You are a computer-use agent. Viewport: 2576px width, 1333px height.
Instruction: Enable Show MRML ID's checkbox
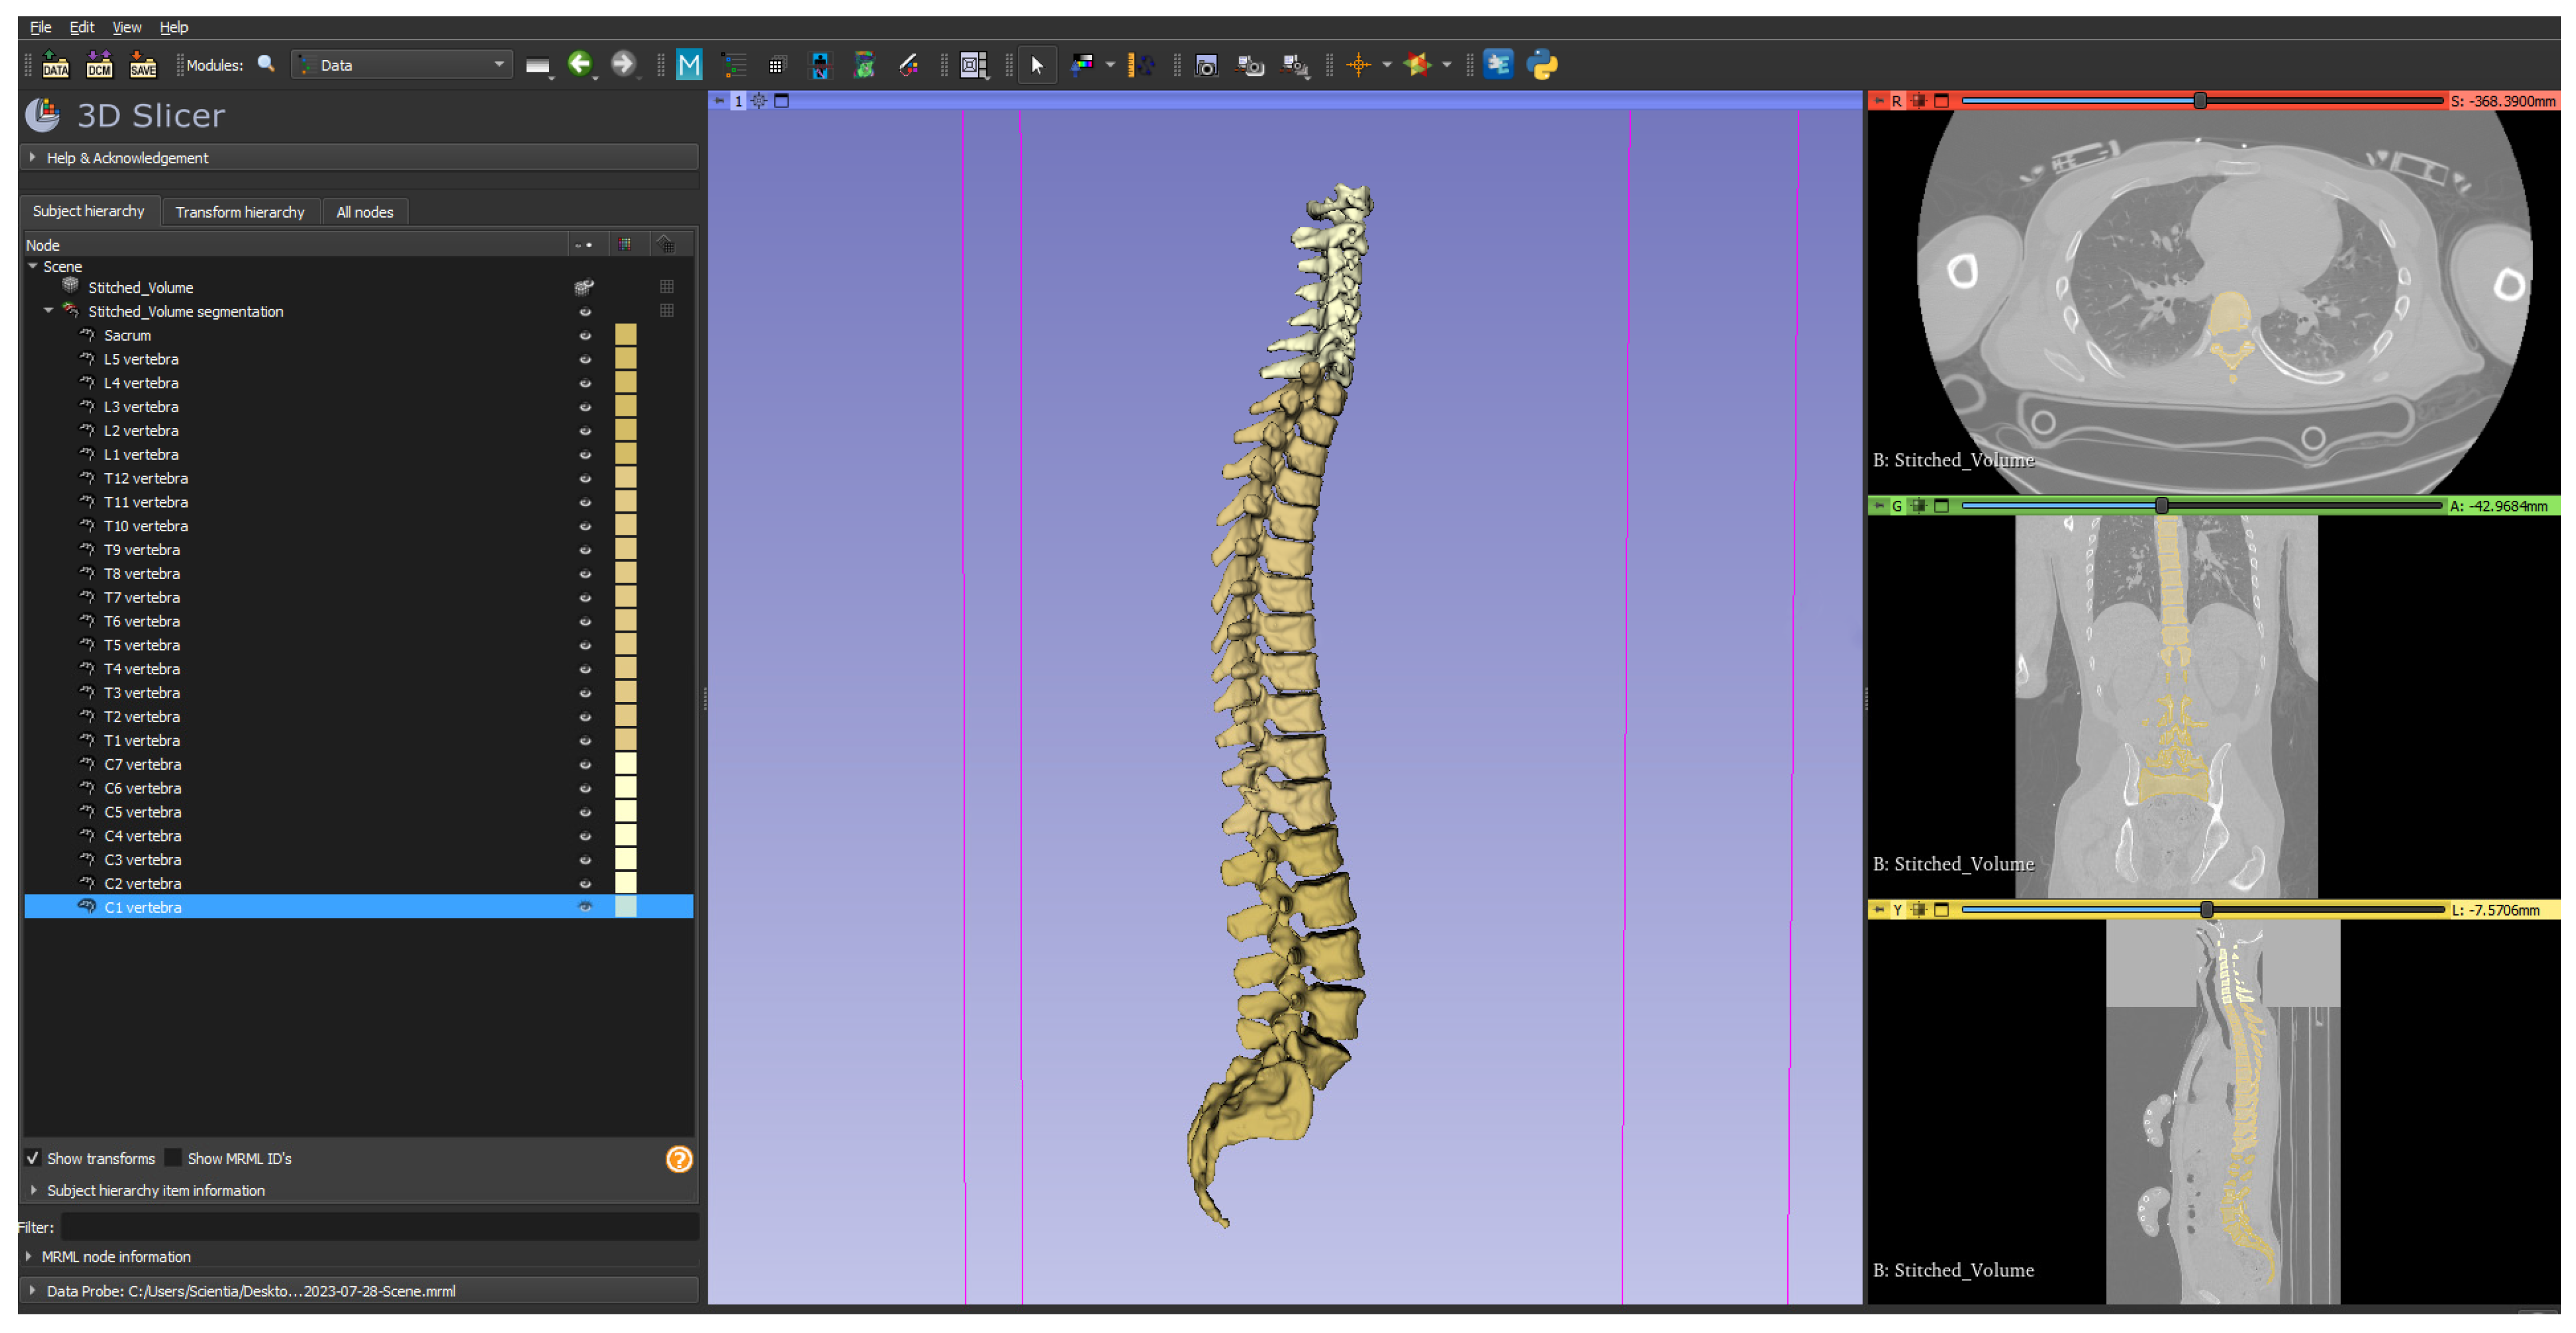coord(174,1158)
